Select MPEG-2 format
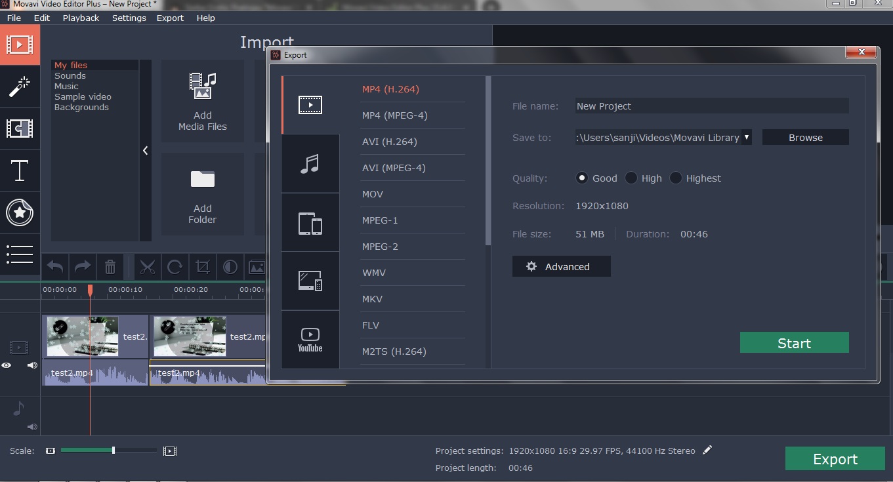This screenshot has height=482, width=893. click(x=380, y=247)
